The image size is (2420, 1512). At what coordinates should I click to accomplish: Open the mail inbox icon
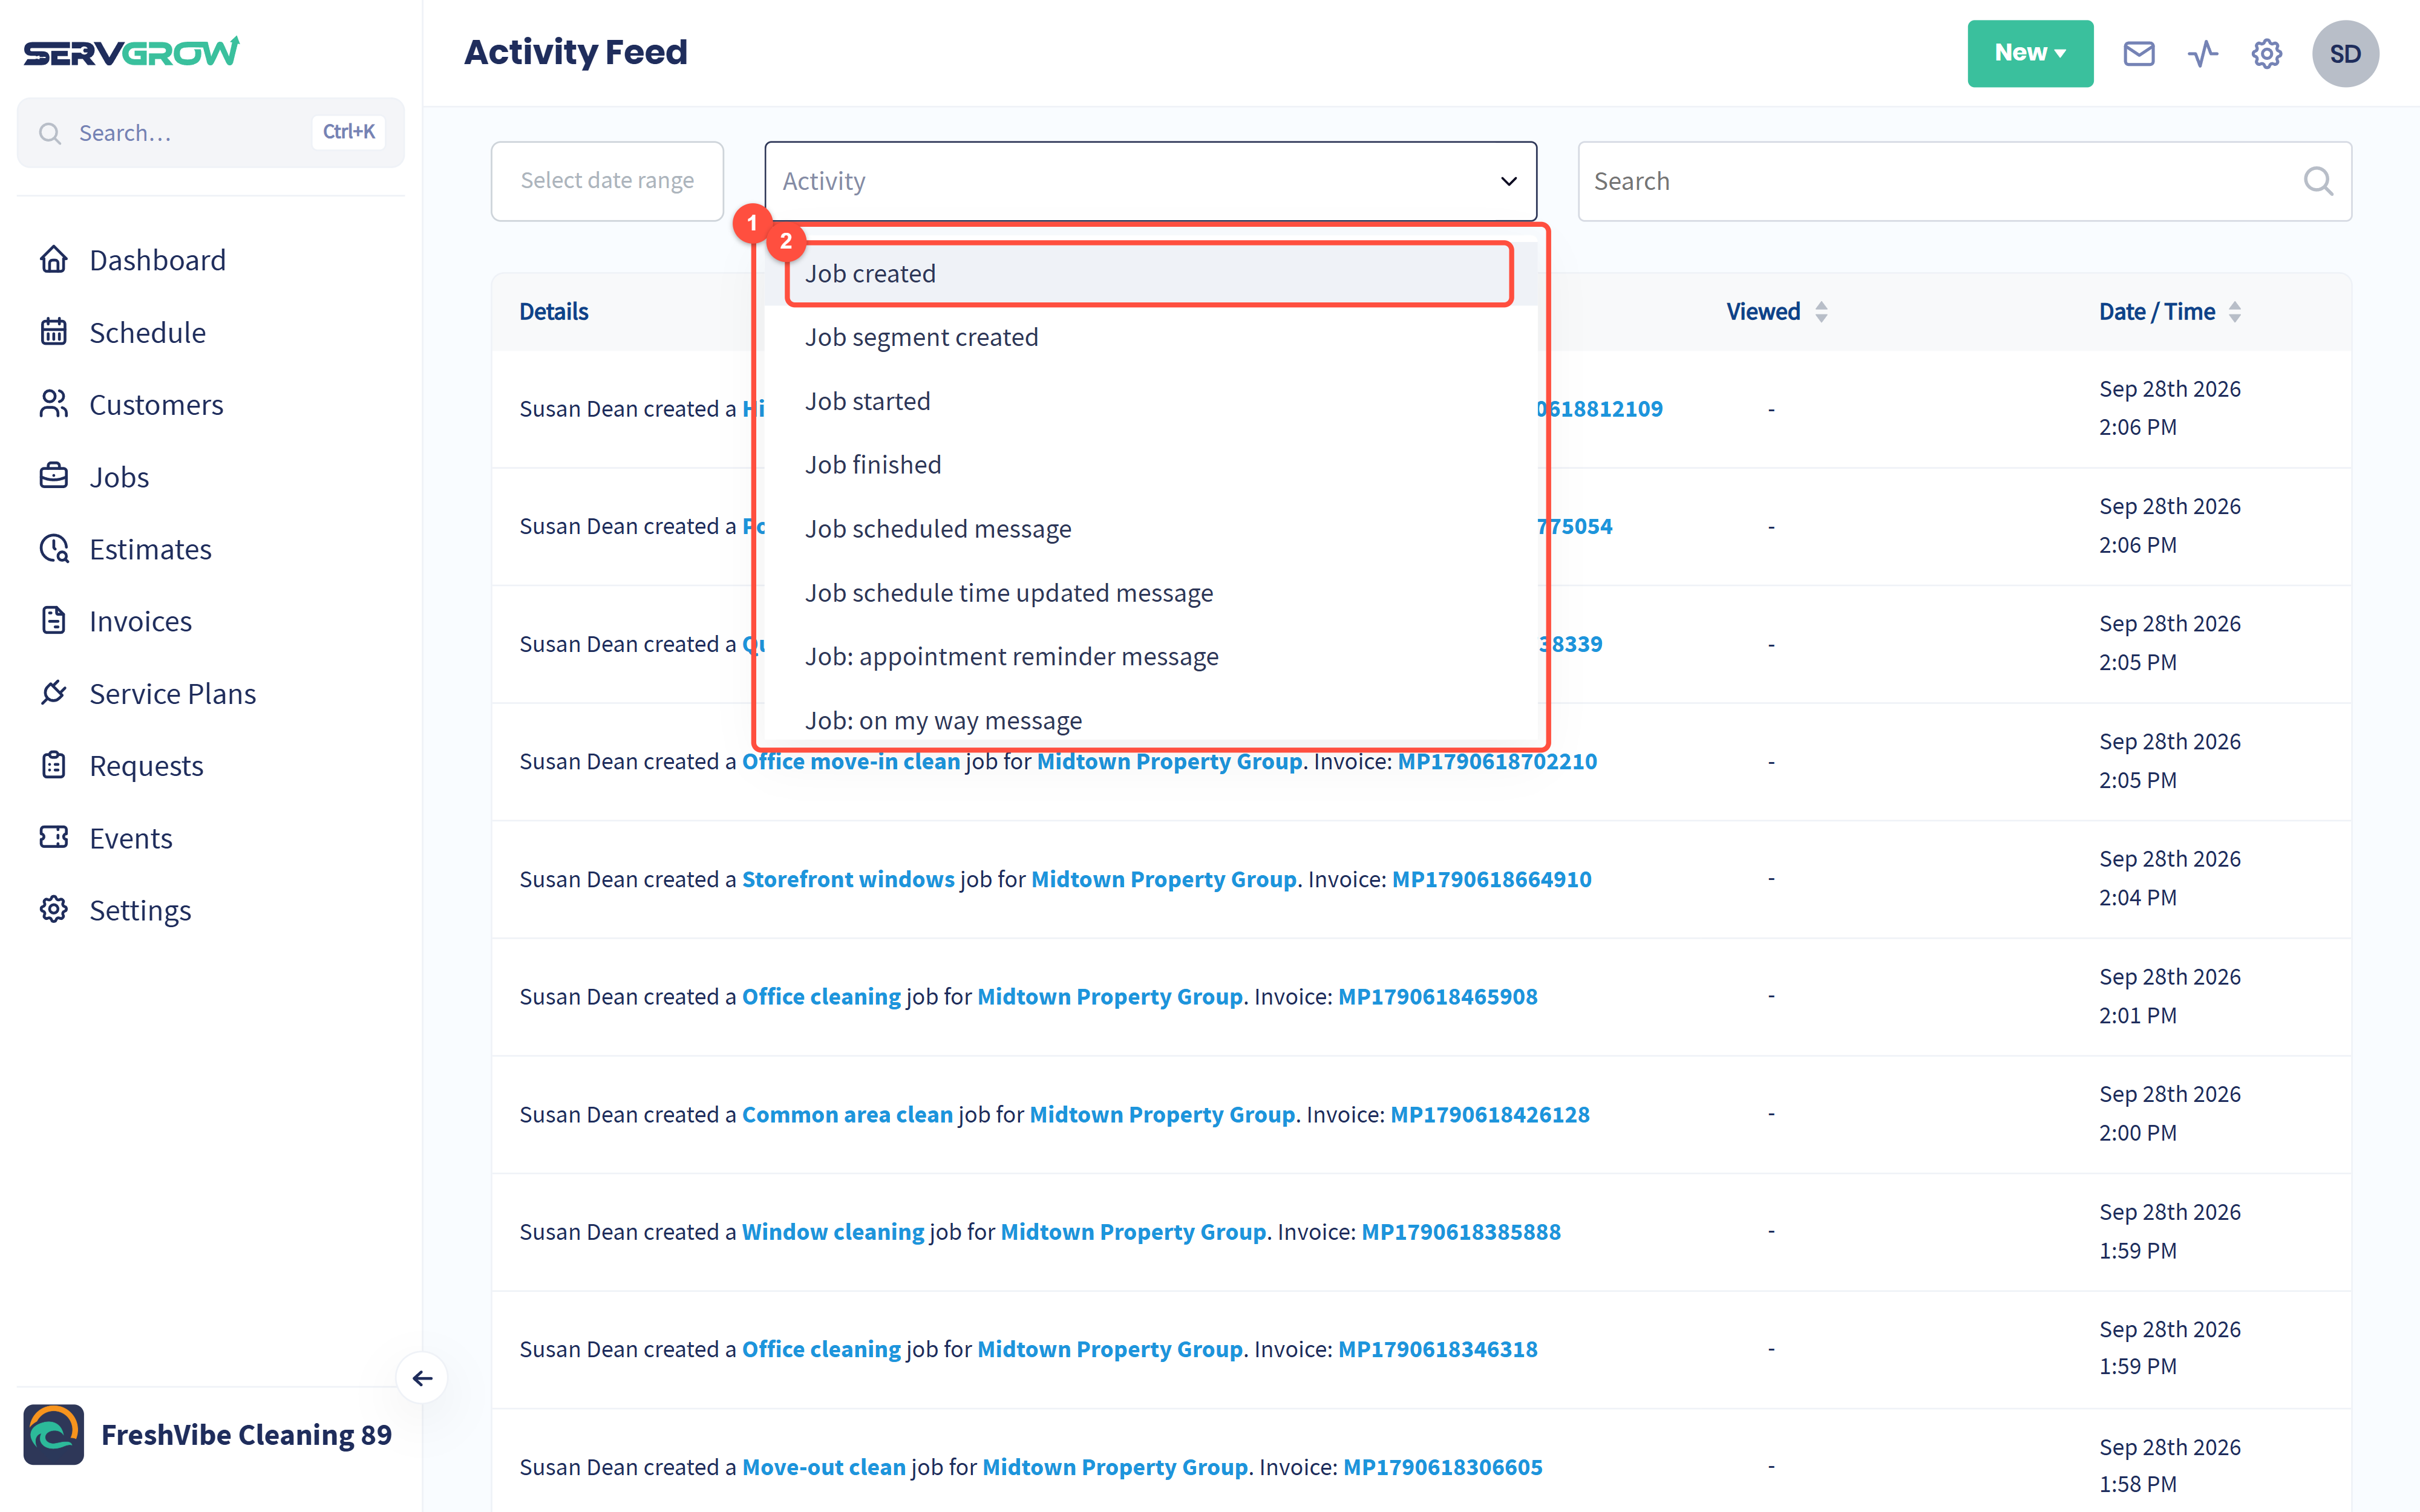2138,53
